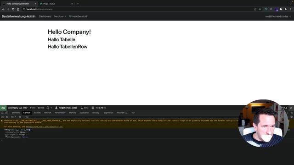Open the Recorder tab
Image resolution: width=294 pixels, height=165 pixels.
coord(122,113)
